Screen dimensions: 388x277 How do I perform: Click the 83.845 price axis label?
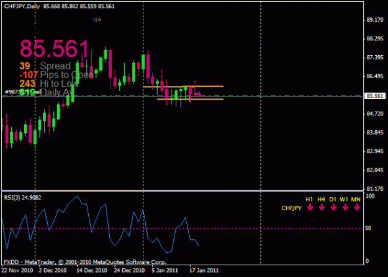[x=374, y=133]
